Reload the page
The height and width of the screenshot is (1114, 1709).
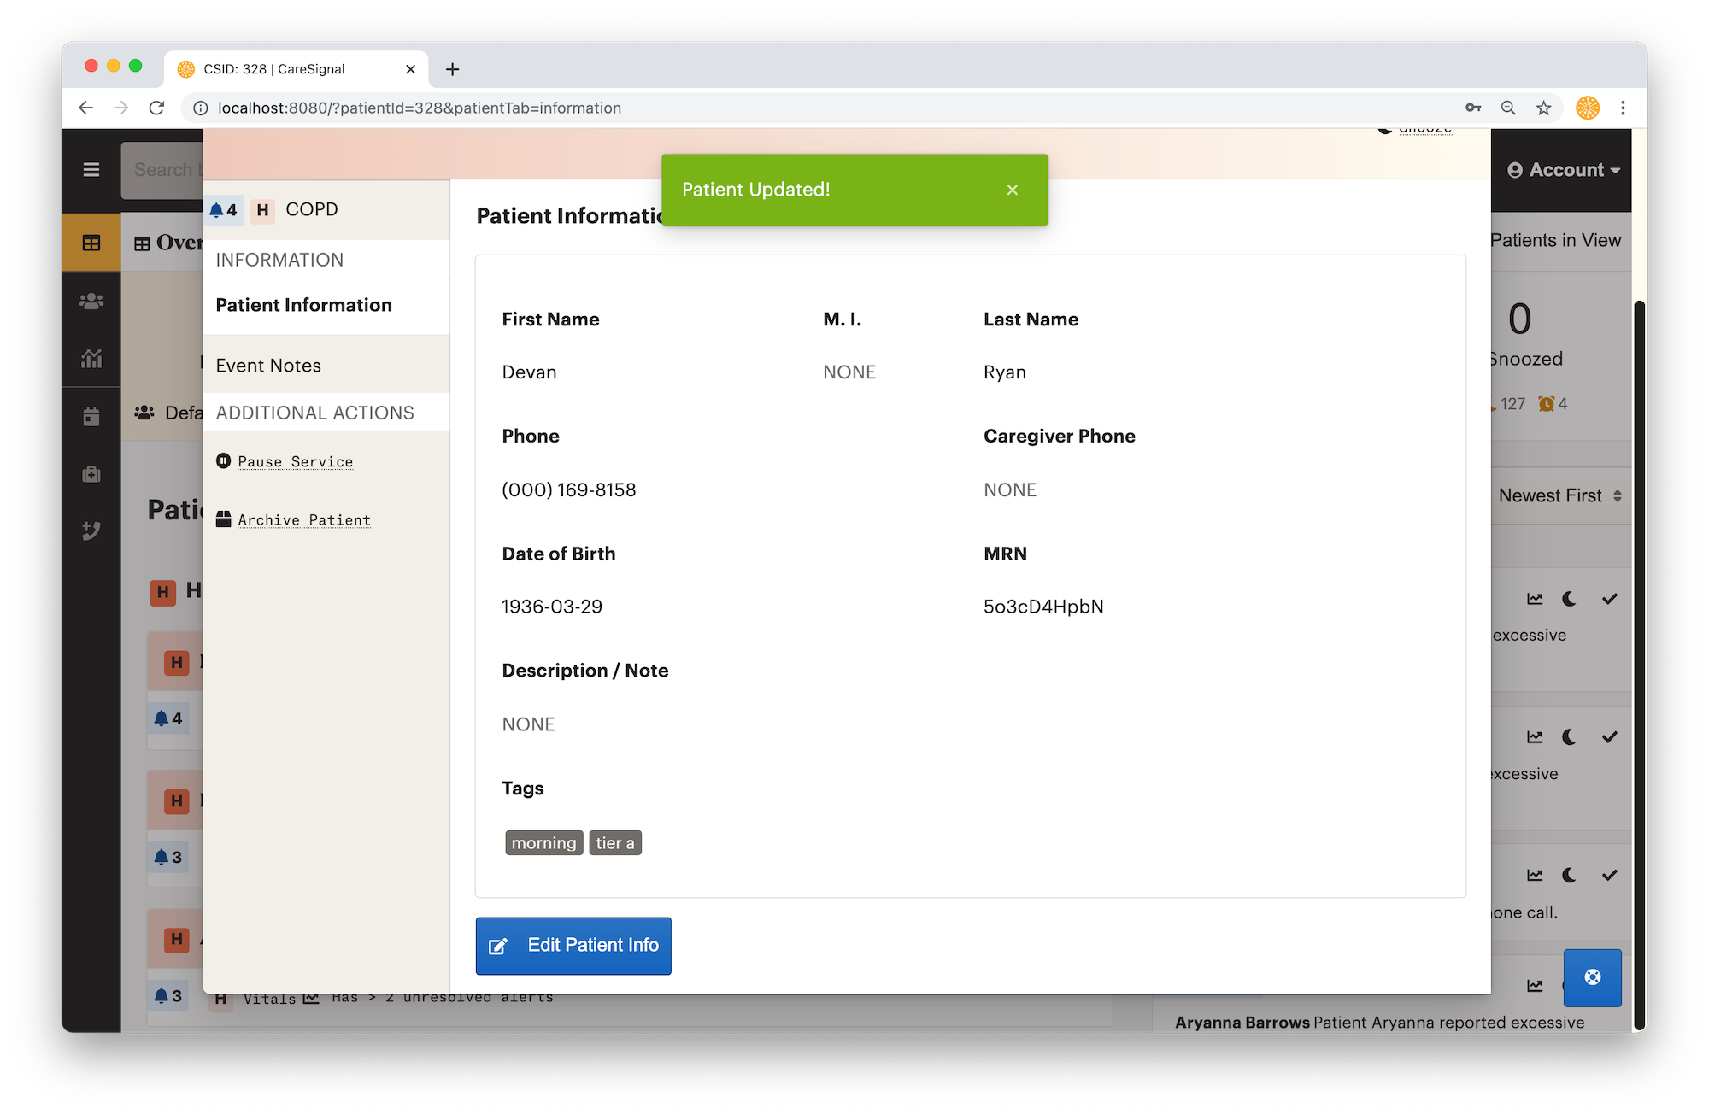(156, 108)
